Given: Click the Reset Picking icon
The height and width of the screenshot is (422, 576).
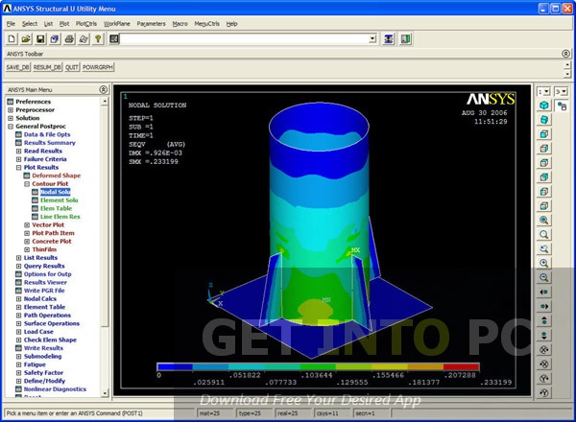Looking at the screenshot, I should coord(405,39).
